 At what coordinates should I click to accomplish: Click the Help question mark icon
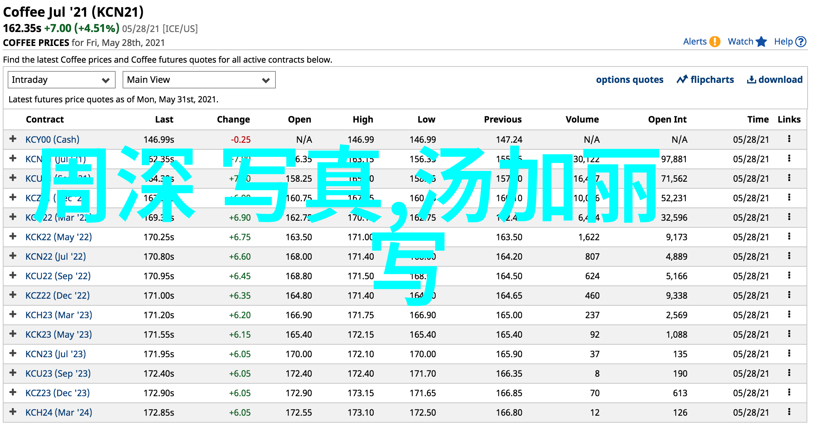[x=801, y=42]
